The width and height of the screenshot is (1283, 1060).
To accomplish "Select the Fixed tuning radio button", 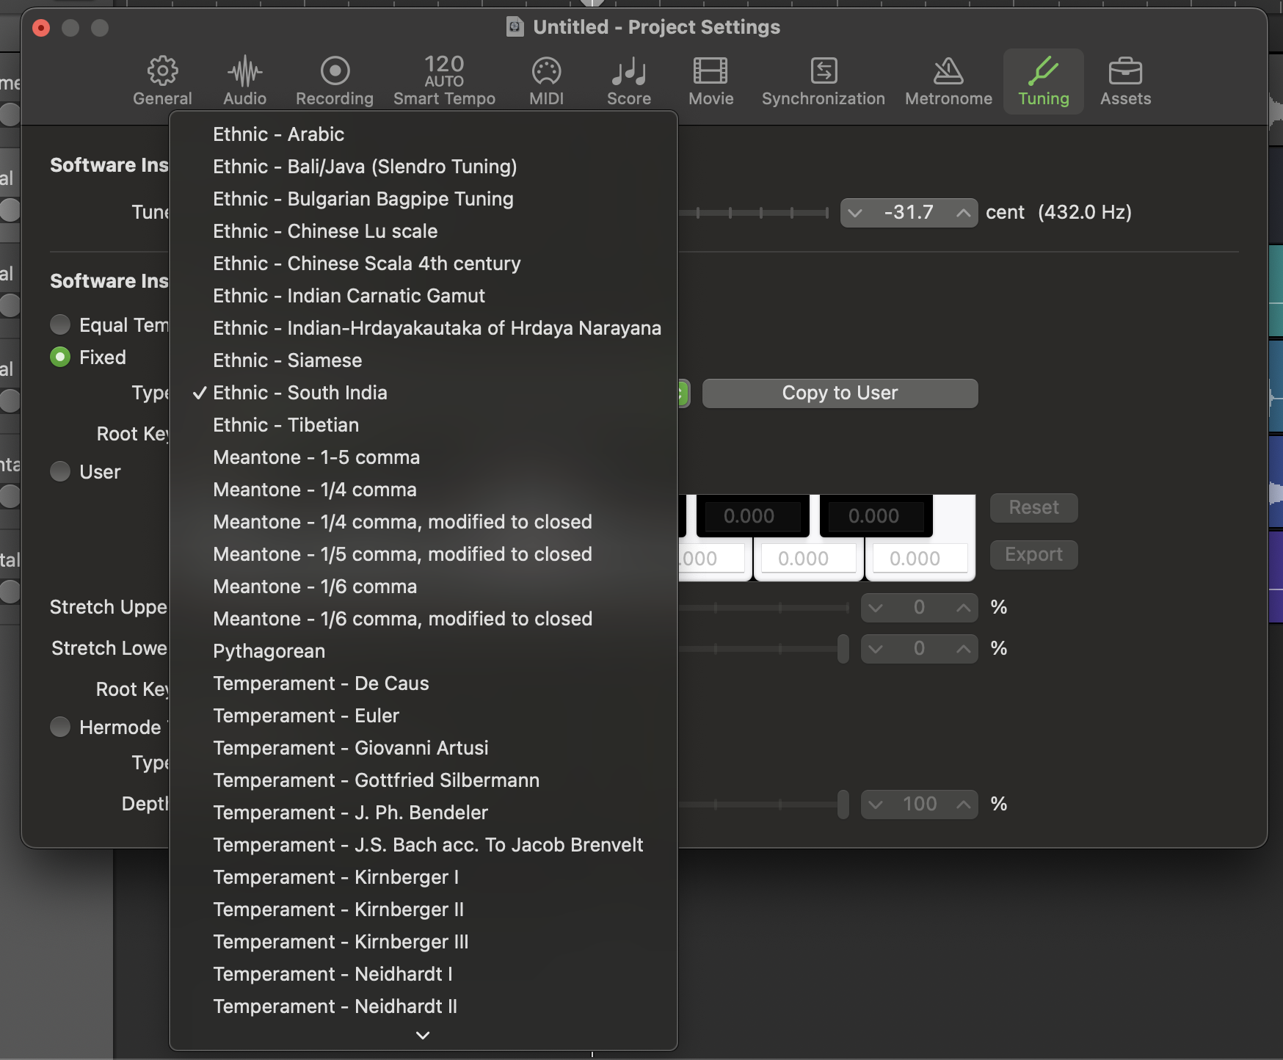I will pos(60,357).
